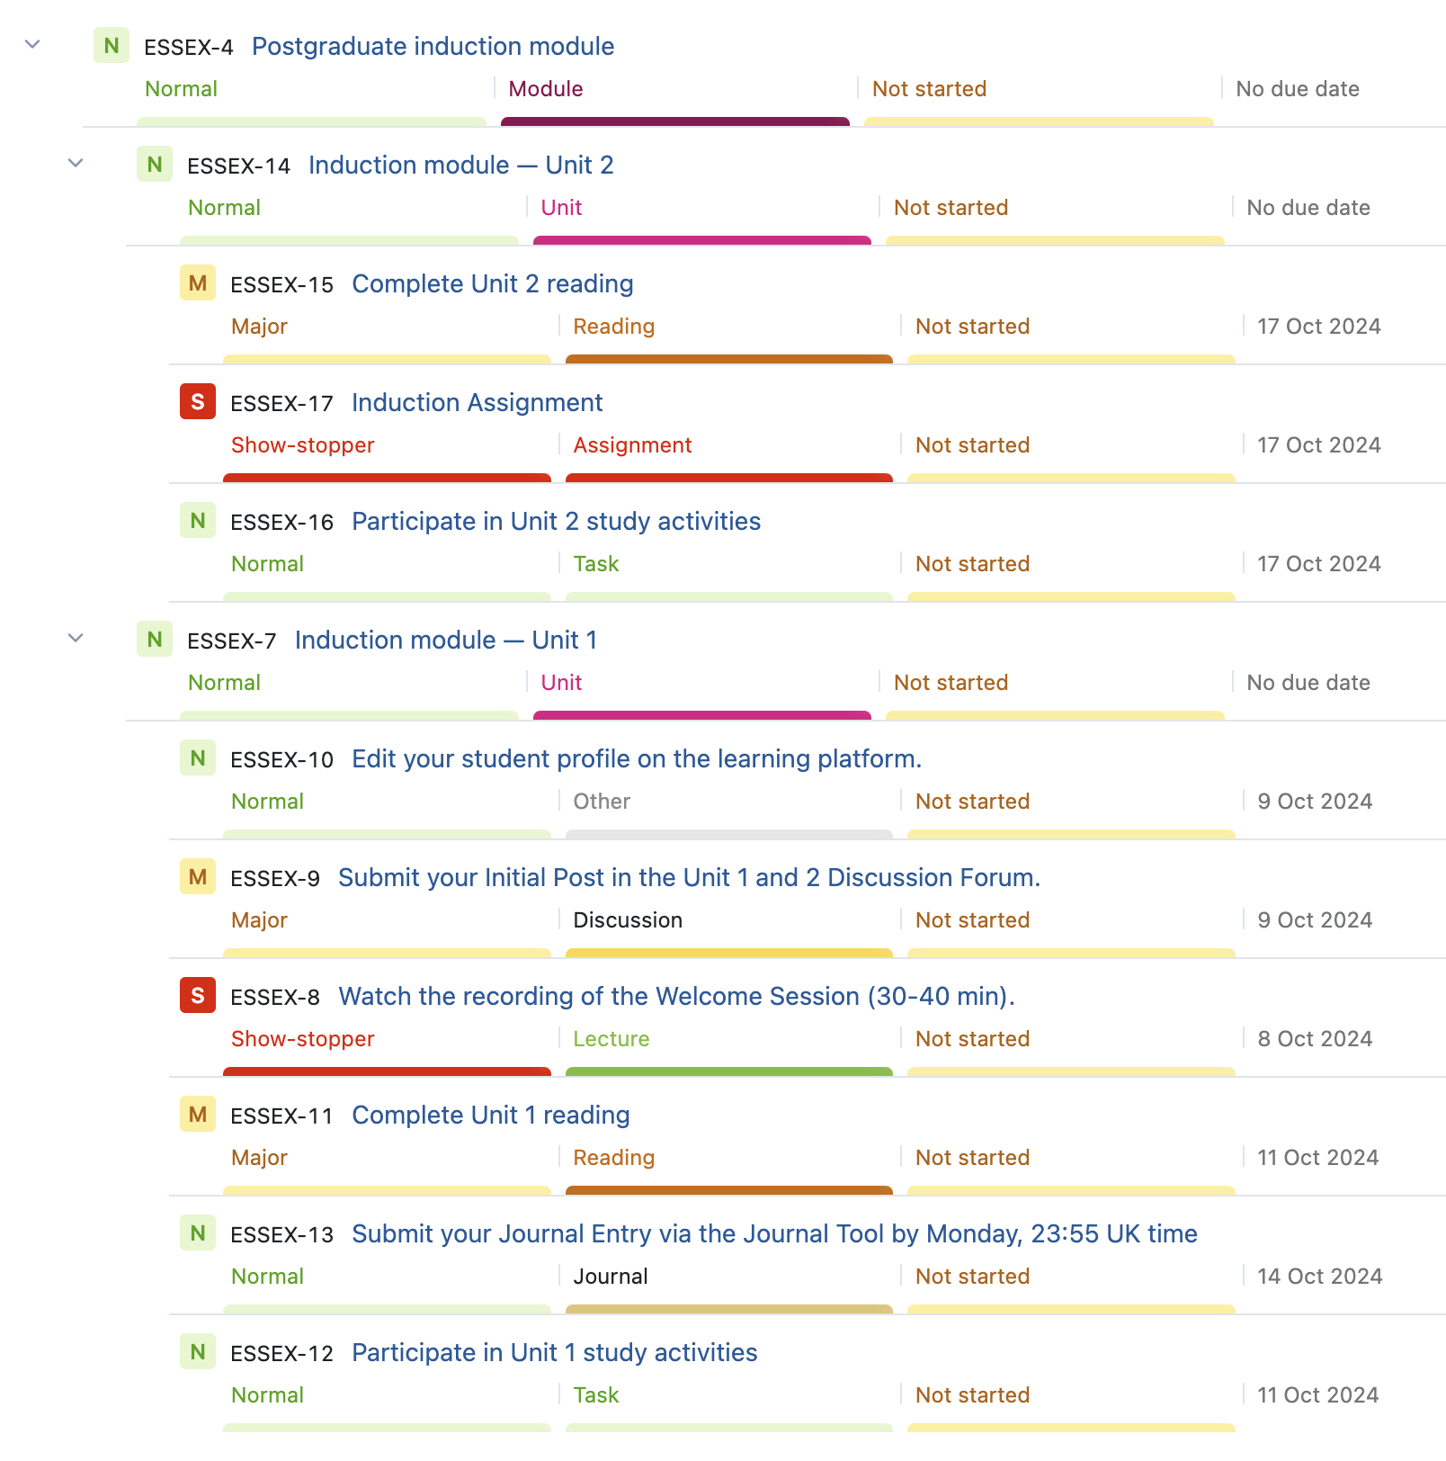Click the Major priority icon for ESSEX-9

[x=198, y=877]
